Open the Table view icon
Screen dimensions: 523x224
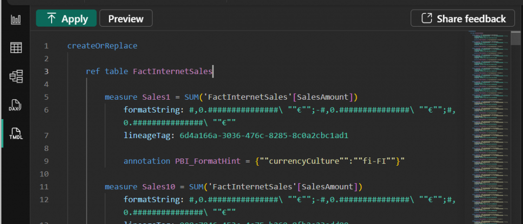click(x=16, y=48)
